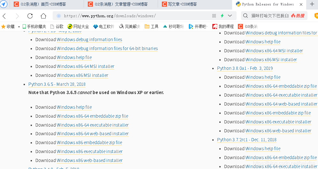318x169 pixels.
Task: Click Windows x86 embeddable zip file under Python 3.6.5
Action: click(89, 143)
